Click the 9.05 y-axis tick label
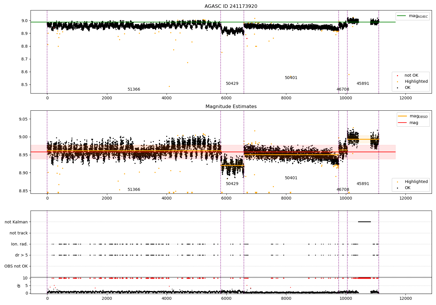The height and width of the screenshot is (305, 436). pyautogui.click(x=23, y=119)
